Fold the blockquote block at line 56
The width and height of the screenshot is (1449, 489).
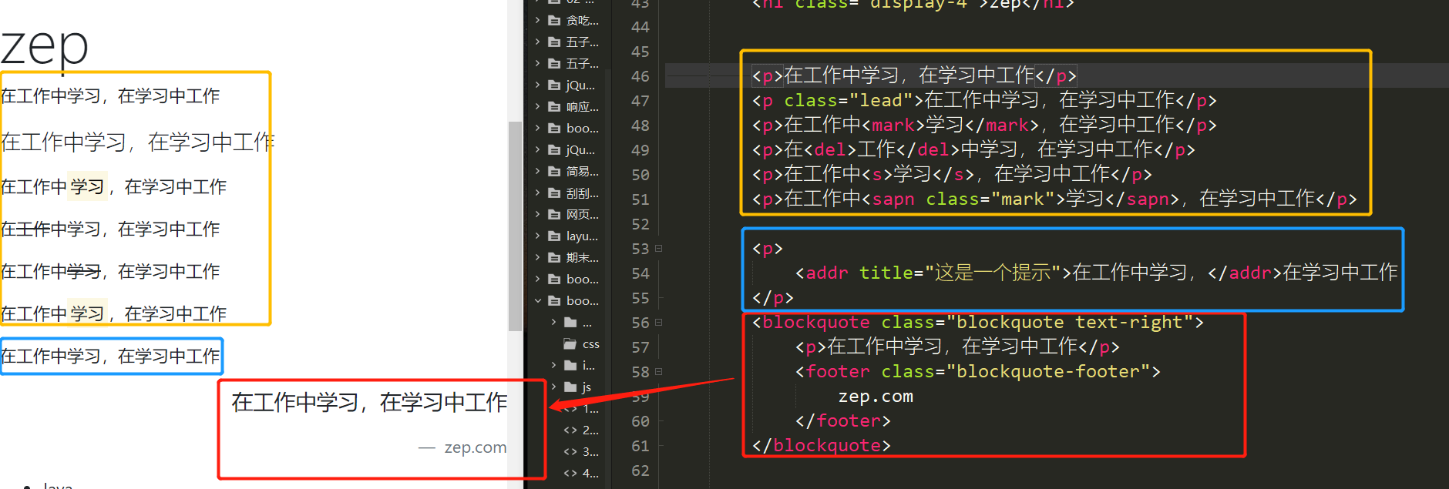coord(658,323)
